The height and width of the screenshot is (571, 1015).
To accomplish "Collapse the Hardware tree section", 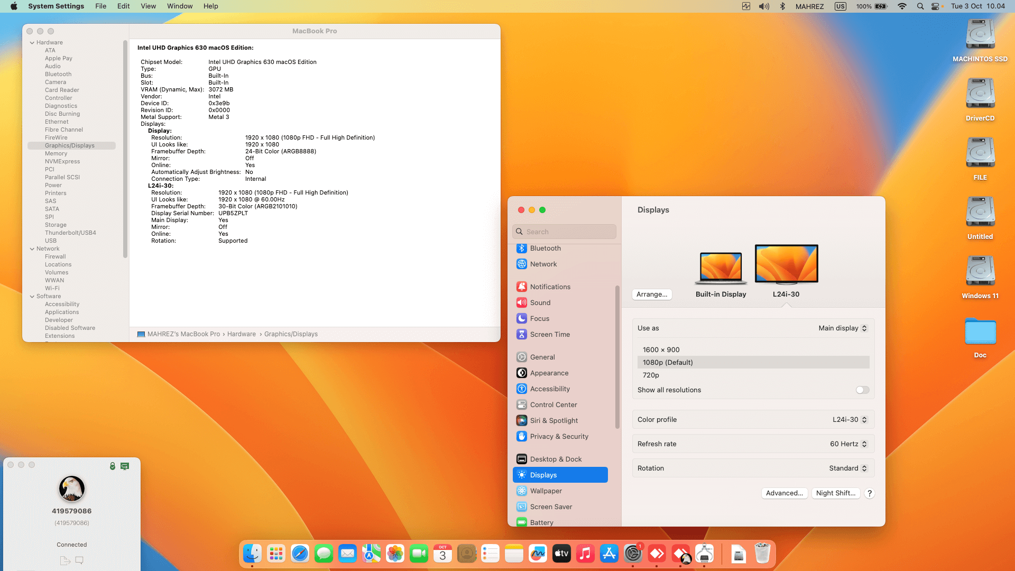I will pos(32,43).
